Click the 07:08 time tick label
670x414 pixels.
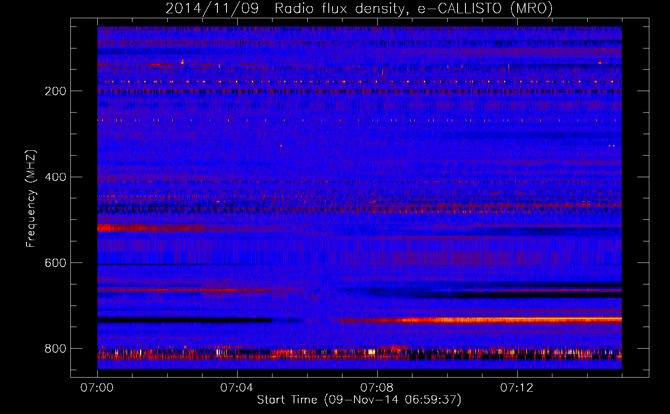377,388
